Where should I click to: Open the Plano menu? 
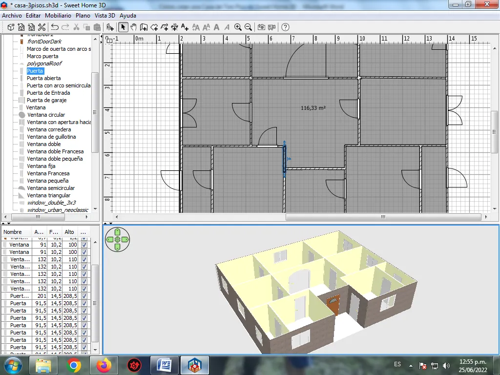[83, 15]
